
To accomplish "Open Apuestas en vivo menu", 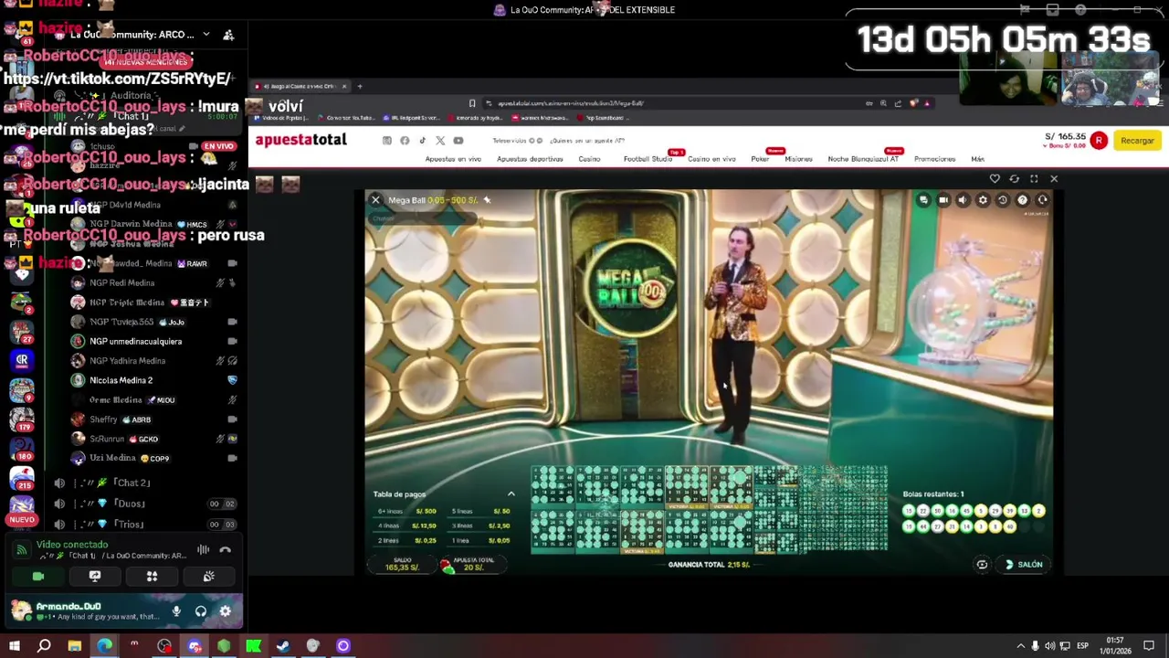I will tap(453, 159).
